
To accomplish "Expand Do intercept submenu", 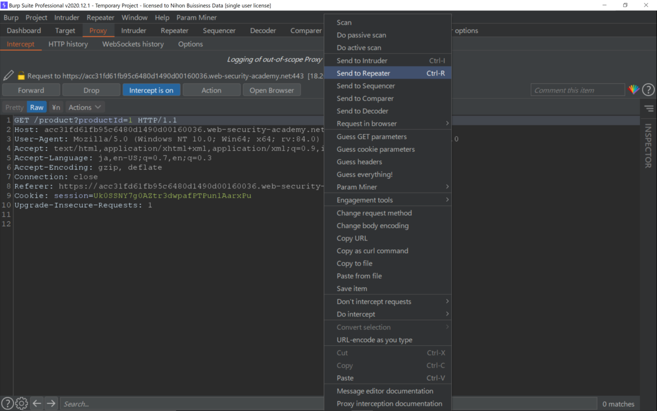I will pyautogui.click(x=388, y=314).
